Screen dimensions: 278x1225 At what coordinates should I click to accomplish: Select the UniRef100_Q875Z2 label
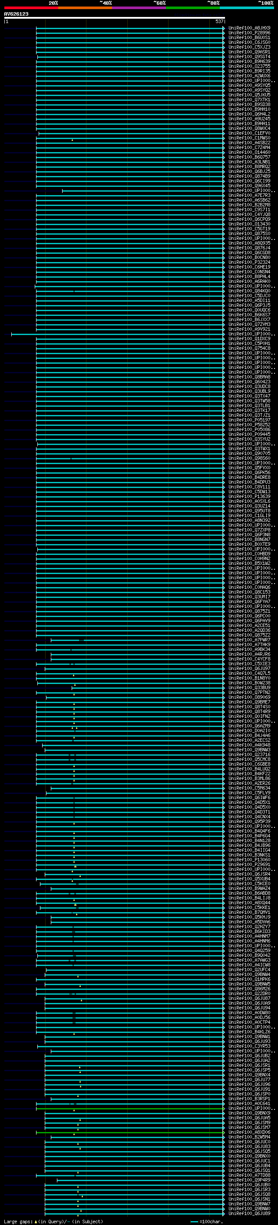(x=249, y=635)
